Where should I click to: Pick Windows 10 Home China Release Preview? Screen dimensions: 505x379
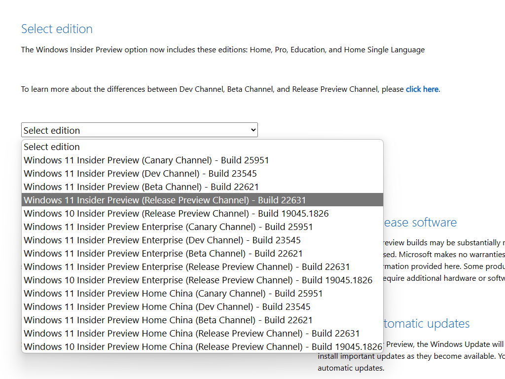click(203, 346)
